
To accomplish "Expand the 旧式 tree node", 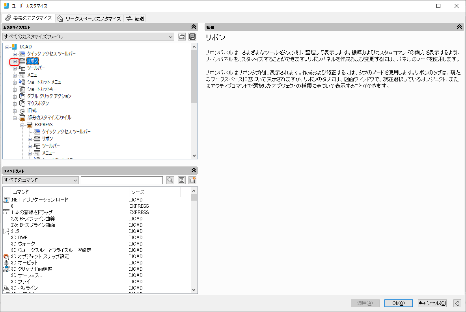I will [x=15, y=111].
